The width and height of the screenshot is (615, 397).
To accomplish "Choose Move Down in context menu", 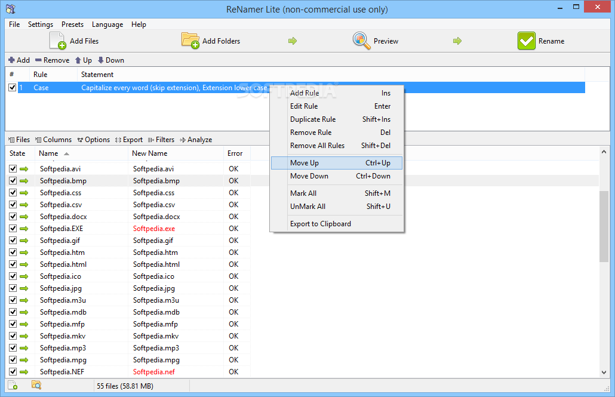I will pyautogui.click(x=337, y=176).
